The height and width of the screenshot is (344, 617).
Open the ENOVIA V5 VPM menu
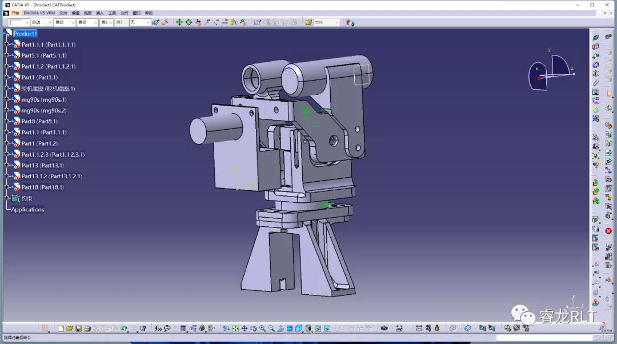click(x=39, y=13)
